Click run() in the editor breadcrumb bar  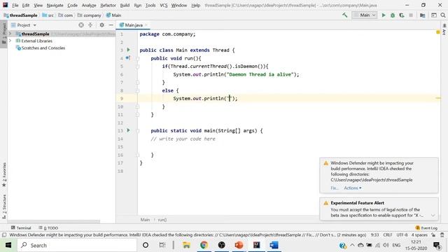click(x=162, y=220)
